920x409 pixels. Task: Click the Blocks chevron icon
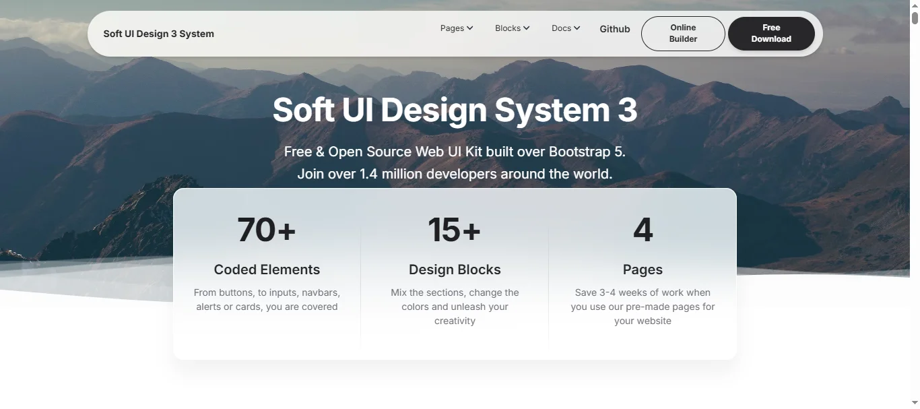pyautogui.click(x=527, y=28)
